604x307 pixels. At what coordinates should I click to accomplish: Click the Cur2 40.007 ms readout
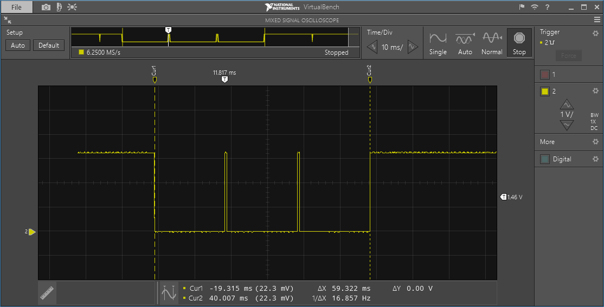click(239, 298)
